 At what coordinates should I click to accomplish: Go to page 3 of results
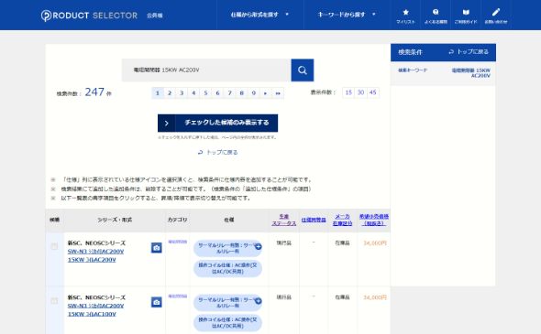click(182, 93)
